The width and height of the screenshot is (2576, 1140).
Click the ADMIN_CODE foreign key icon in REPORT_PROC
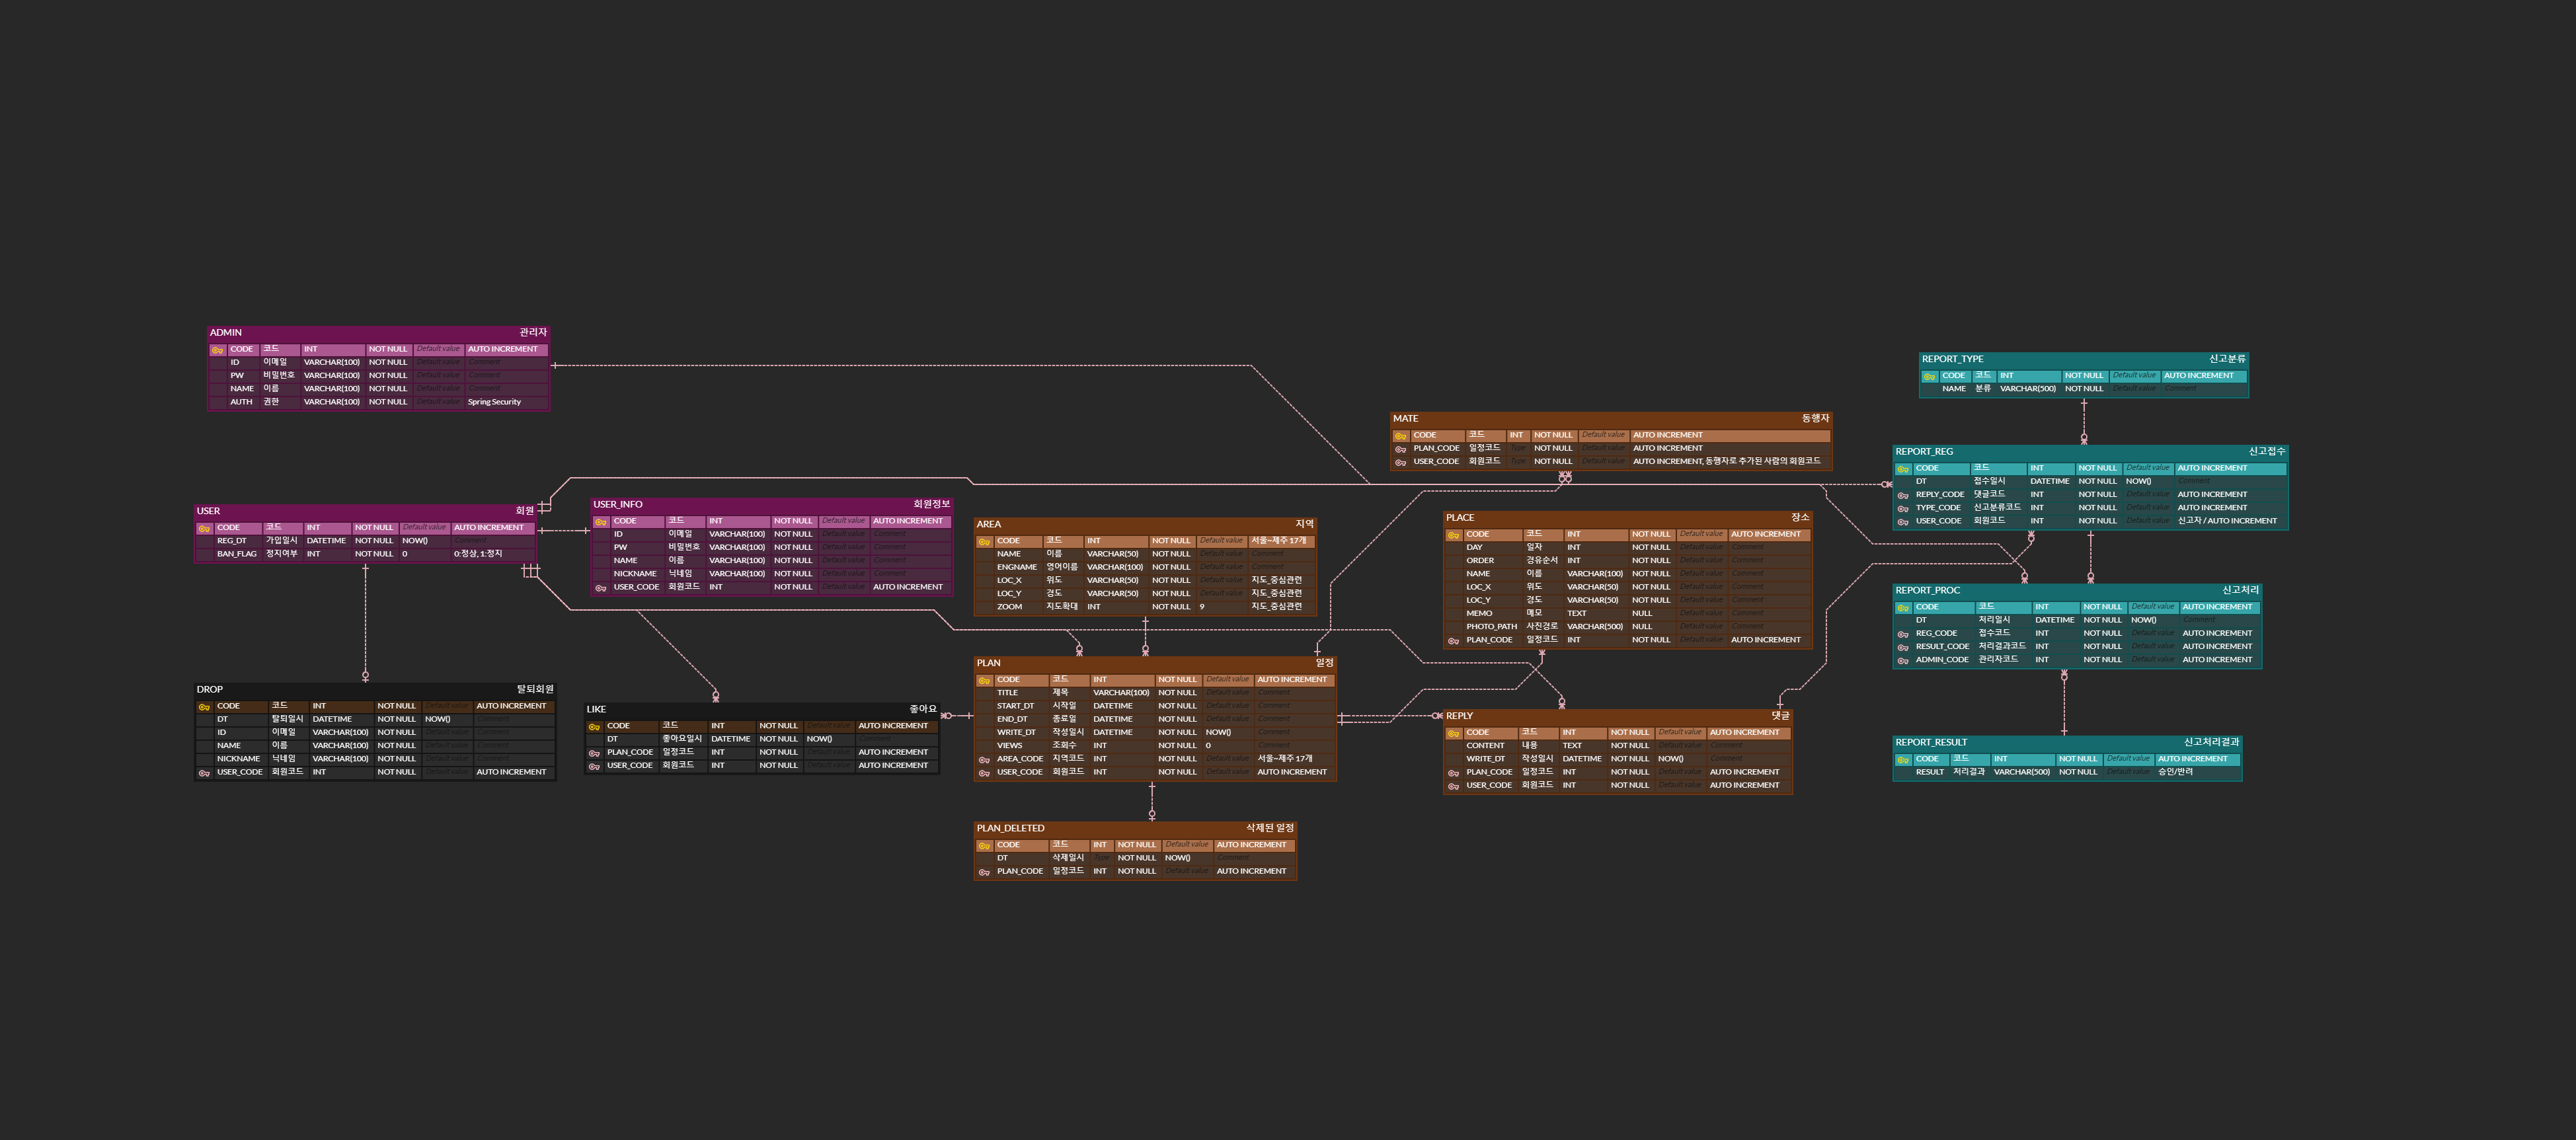(x=1903, y=661)
